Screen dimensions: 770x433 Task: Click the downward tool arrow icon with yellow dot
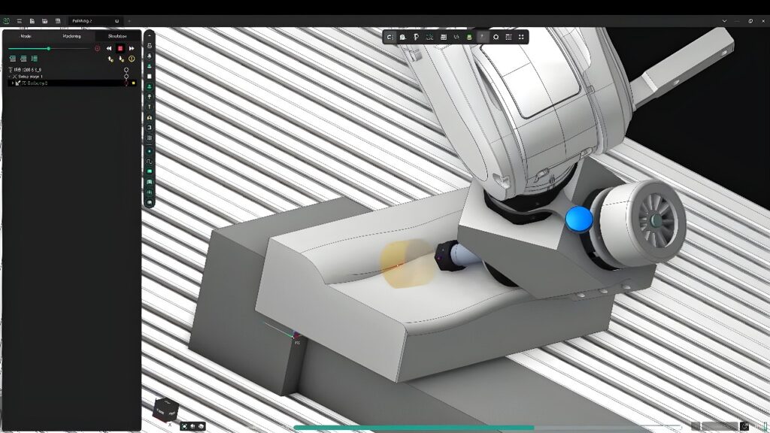point(121,59)
